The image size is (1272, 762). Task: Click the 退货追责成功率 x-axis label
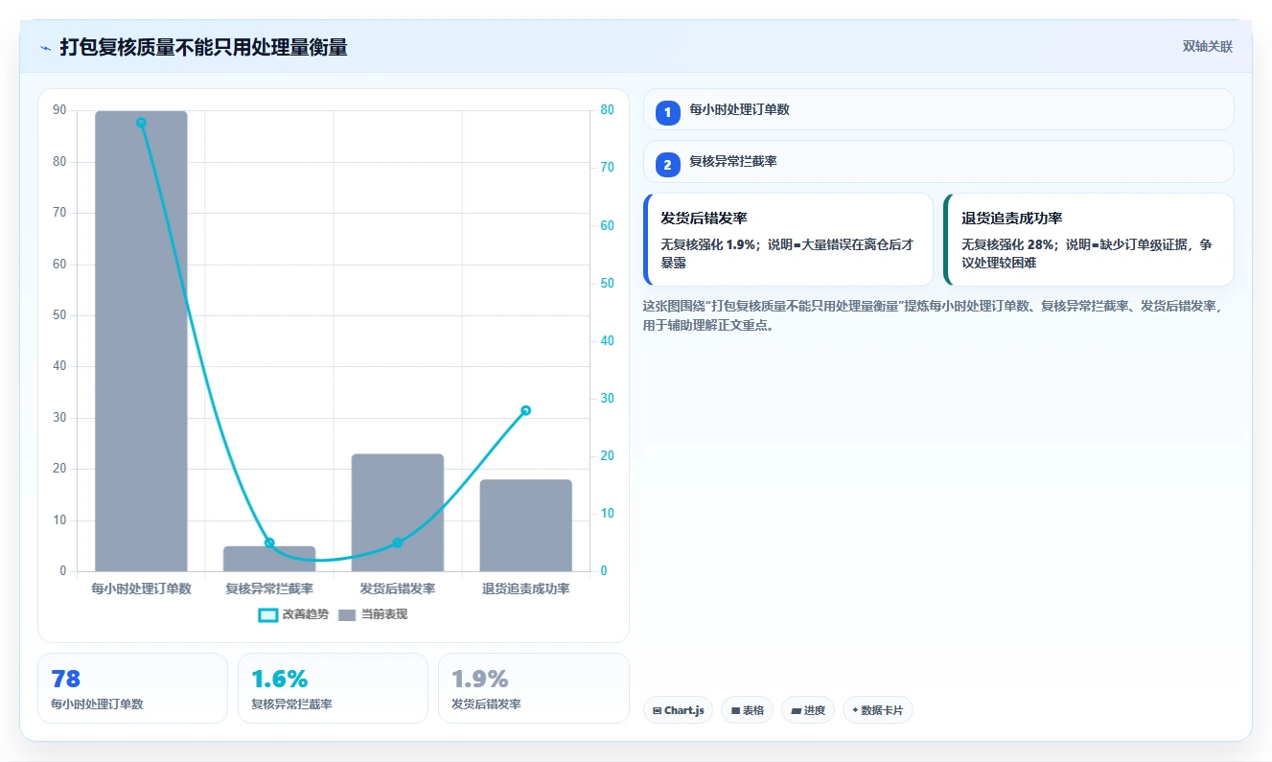[526, 589]
